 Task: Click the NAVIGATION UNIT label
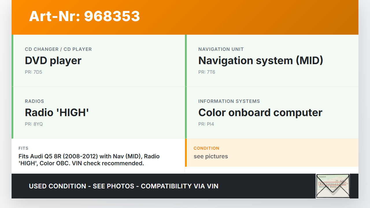(221, 49)
